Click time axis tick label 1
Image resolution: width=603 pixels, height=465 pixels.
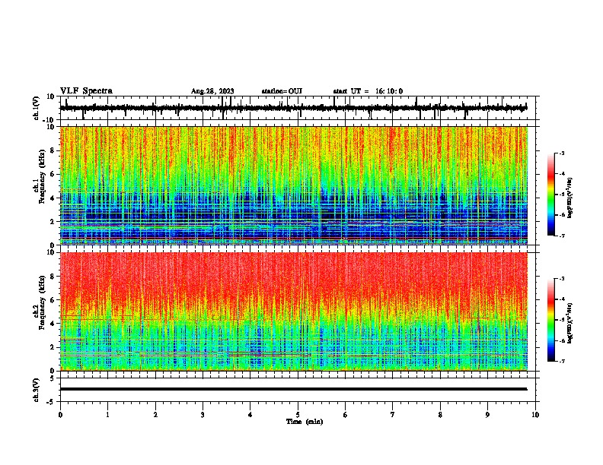point(107,415)
